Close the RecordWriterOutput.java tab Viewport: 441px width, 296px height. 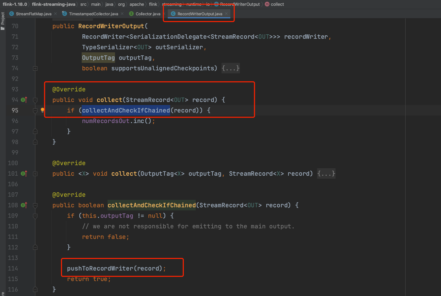click(x=226, y=14)
